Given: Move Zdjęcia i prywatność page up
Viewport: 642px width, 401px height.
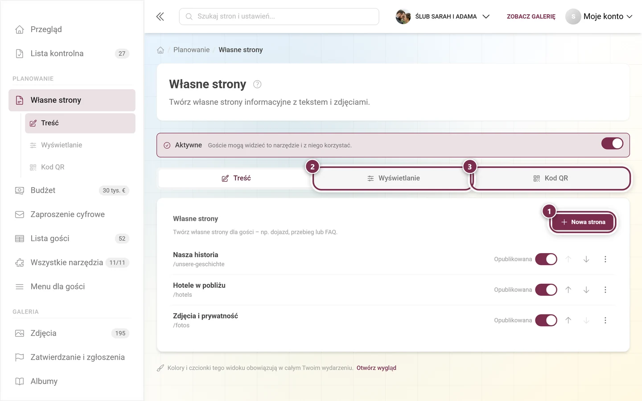Looking at the screenshot, I should (x=568, y=320).
